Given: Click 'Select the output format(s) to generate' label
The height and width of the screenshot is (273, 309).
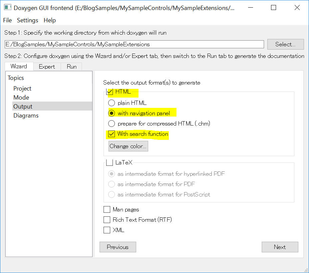Looking at the screenshot, I should (x=152, y=83).
